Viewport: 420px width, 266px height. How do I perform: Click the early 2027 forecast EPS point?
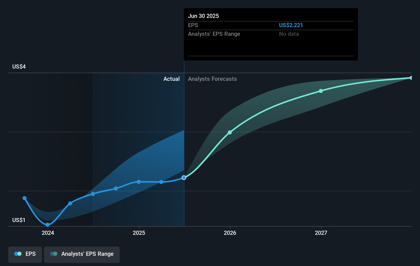click(x=321, y=91)
